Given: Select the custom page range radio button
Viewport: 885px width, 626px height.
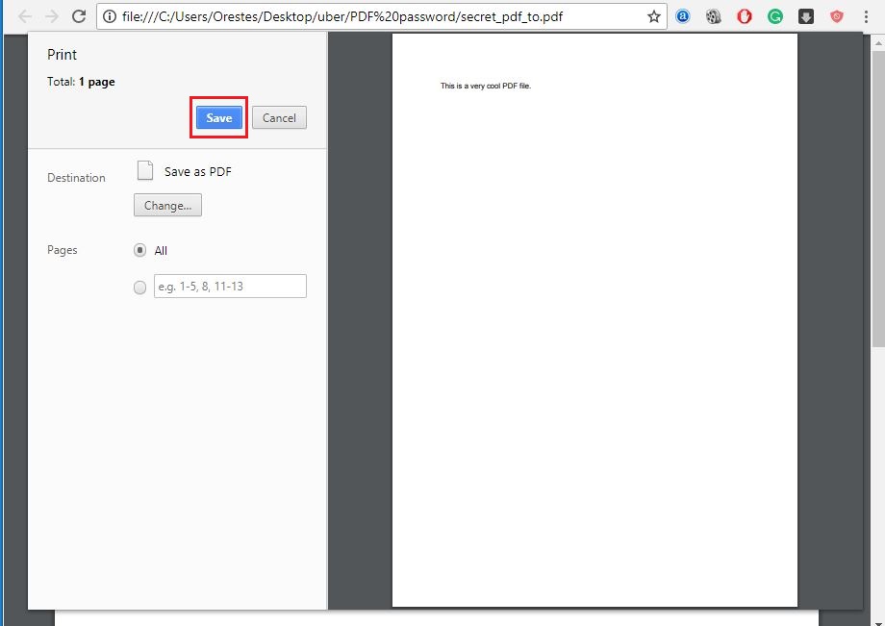Looking at the screenshot, I should click(140, 288).
